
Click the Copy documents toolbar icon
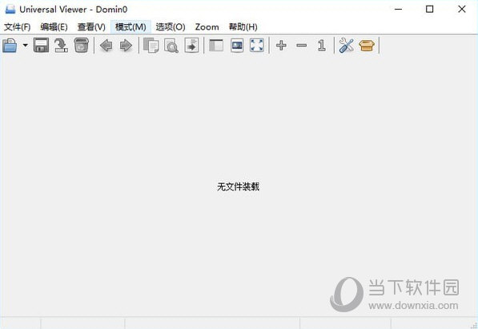(x=151, y=46)
